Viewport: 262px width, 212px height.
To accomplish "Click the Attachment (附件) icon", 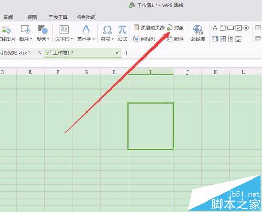I will (170, 39).
